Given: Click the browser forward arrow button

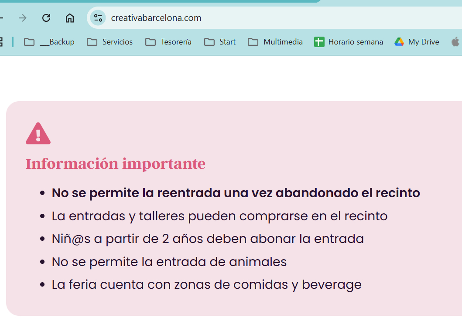Looking at the screenshot, I should [23, 18].
